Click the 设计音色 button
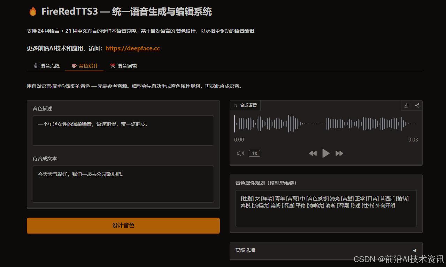 click(123, 225)
